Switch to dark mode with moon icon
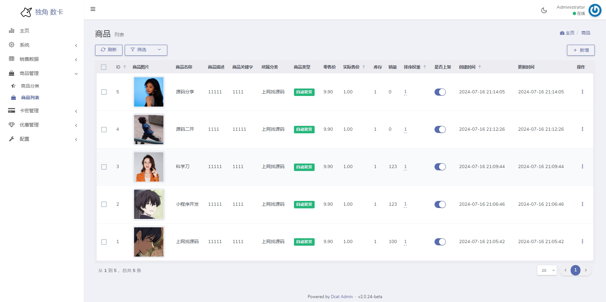The height and width of the screenshot is (302, 606). tap(544, 10)
